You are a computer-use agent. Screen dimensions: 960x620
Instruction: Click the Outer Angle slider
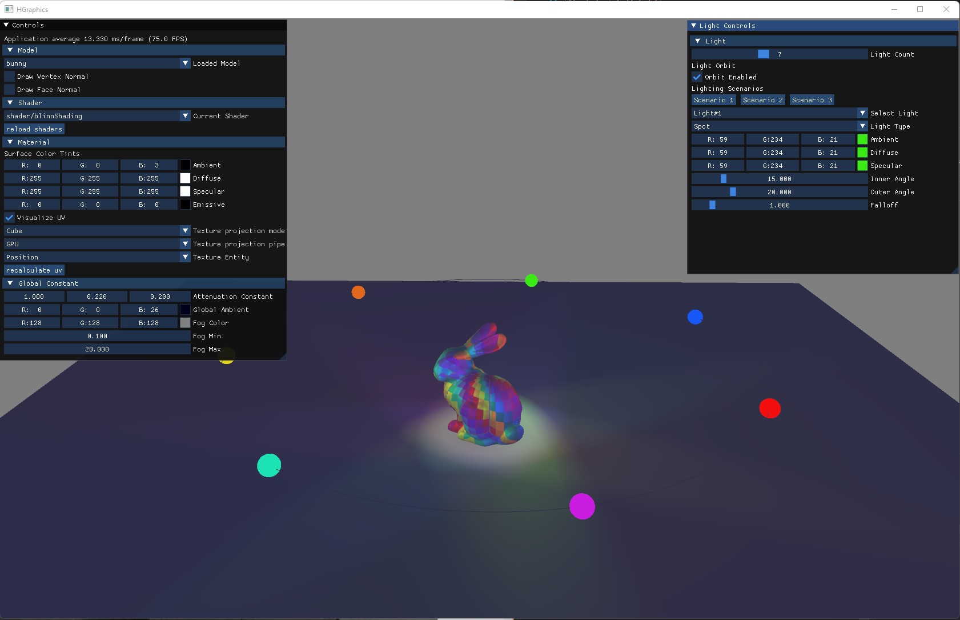coord(780,192)
